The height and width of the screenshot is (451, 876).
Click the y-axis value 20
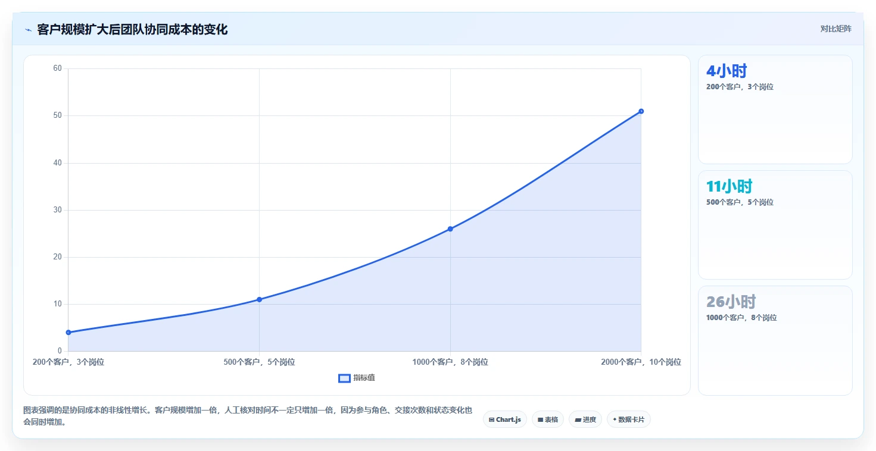point(58,256)
